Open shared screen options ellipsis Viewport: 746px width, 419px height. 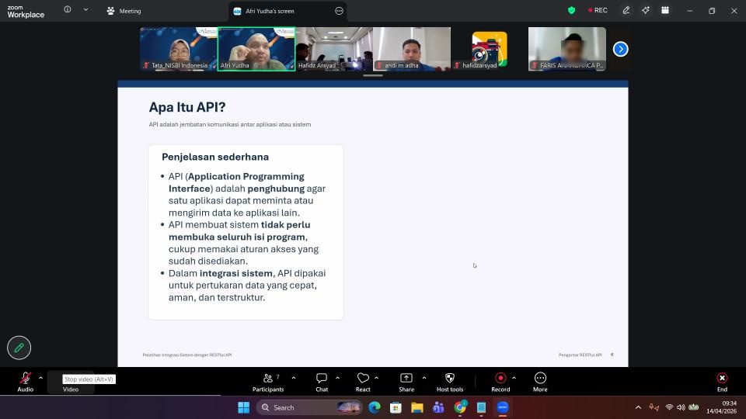[x=339, y=11]
